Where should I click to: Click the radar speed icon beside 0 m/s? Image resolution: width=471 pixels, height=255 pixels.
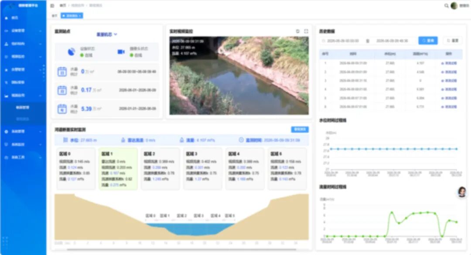tap(123, 140)
